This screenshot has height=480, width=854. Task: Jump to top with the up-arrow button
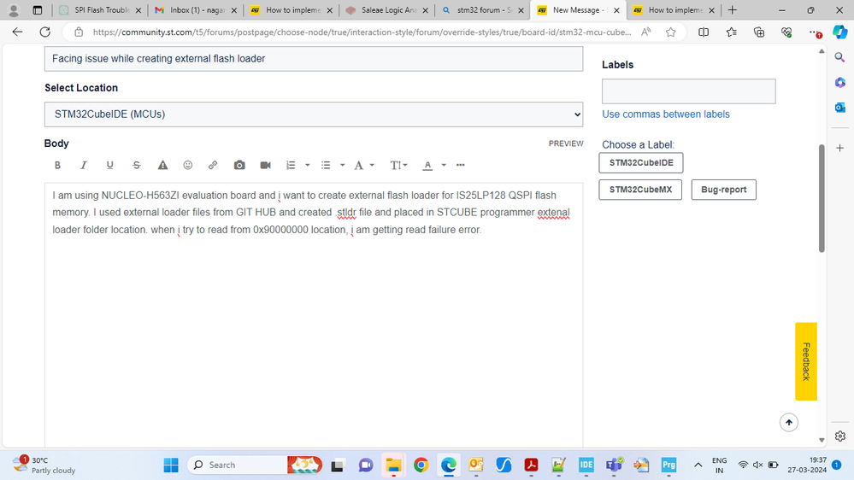click(x=789, y=422)
